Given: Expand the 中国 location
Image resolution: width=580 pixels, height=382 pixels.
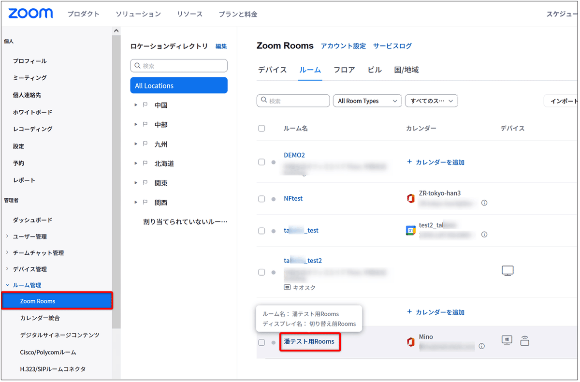Looking at the screenshot, I should coord(136,105).
